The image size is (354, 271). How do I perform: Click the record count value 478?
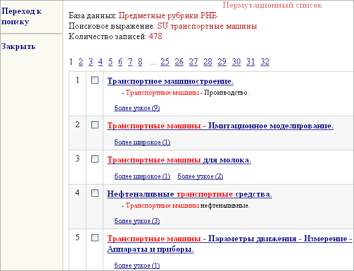[156, 36]
